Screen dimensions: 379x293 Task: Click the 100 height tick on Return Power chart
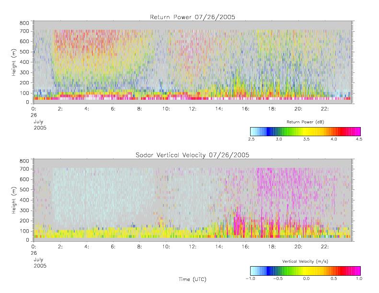(x=24, y=93)
